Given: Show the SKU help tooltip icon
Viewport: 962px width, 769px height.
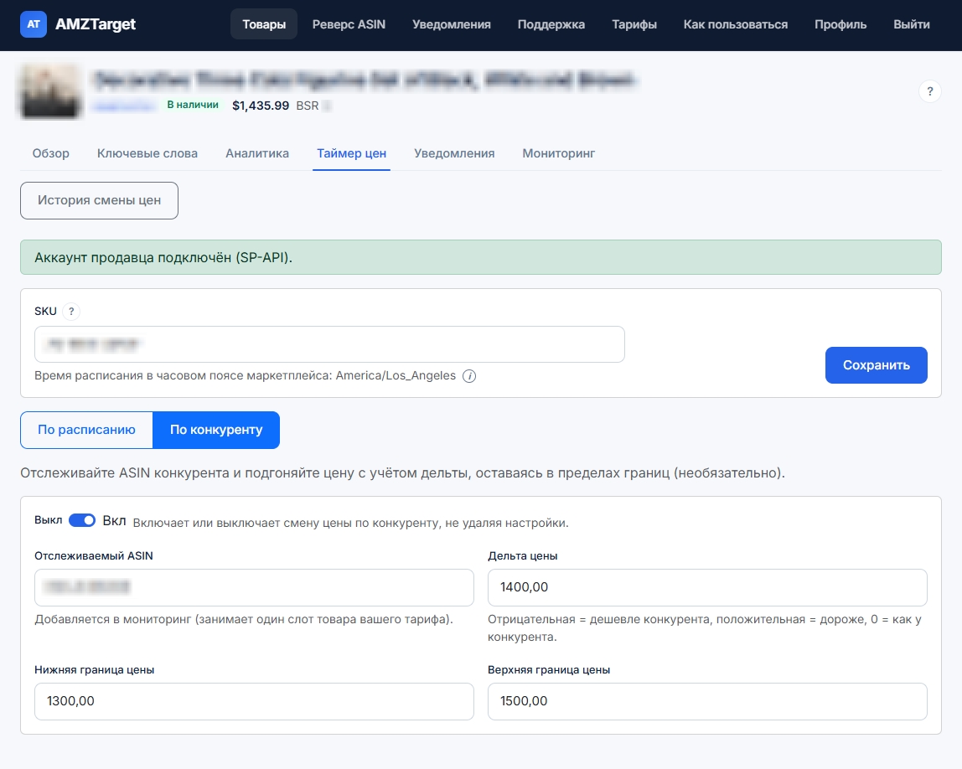Looking at the screenshot, I should [x=71, y=312].
